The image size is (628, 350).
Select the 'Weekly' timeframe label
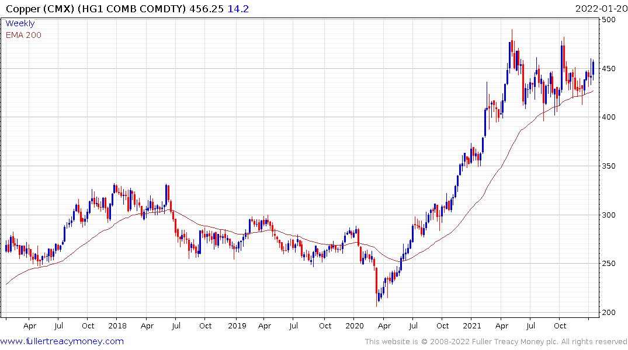coord(20,23)
